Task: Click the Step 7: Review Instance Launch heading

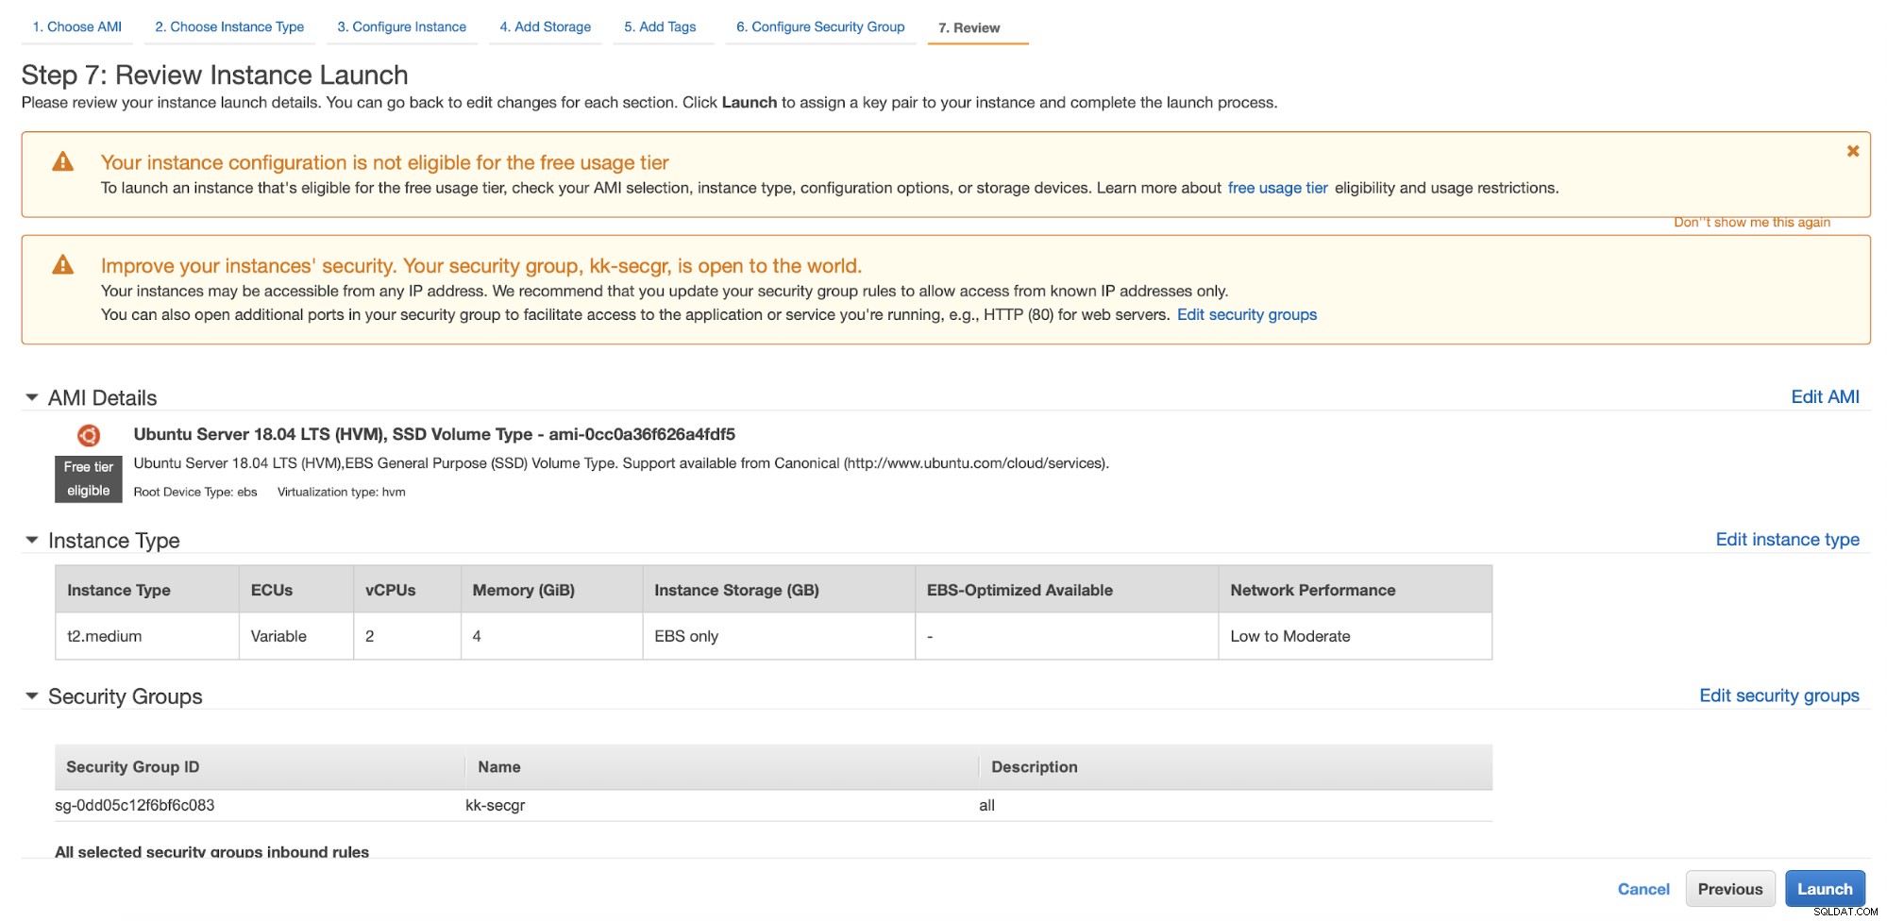Action: pyautogui.click(x=214, y=75)
